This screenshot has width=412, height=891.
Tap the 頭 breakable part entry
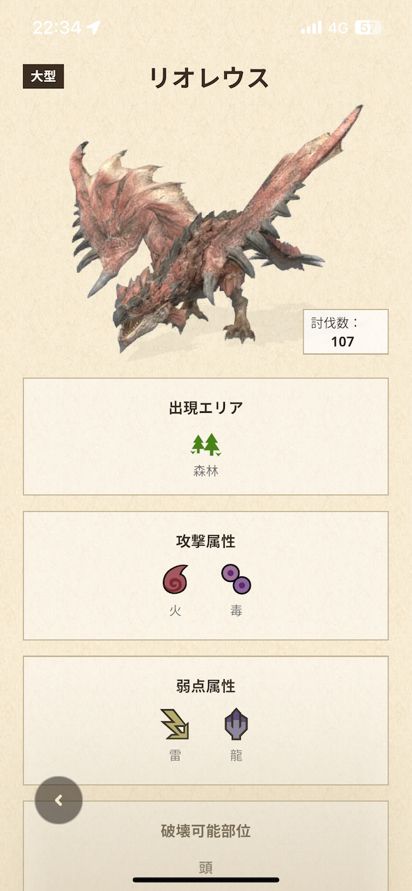point(206,867)
